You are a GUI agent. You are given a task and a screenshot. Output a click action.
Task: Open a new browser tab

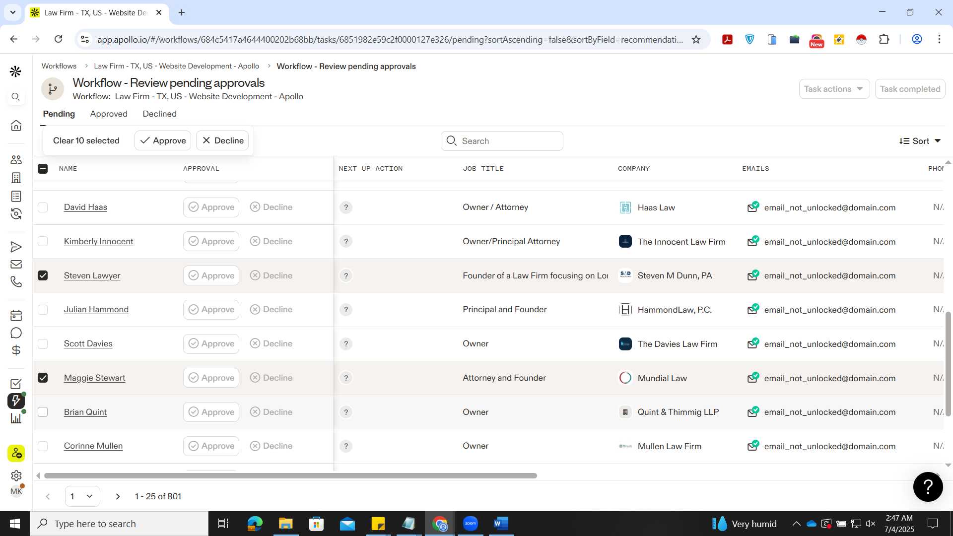182,12
